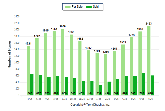Select the Sold legend label
Screen dimensions: 165x111
point(96,7)
